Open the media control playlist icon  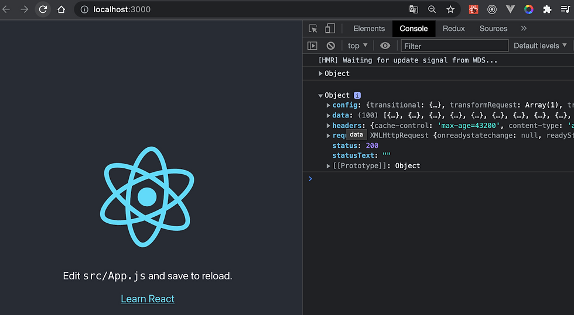pyautogui.click(x=565, y=9)
